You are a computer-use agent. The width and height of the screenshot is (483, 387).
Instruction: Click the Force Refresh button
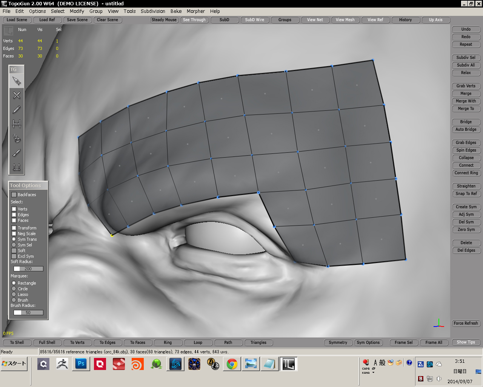tap(466, 323)
